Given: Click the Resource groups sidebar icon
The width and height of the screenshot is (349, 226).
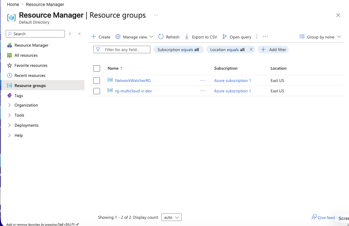Looking at the screenshot, I should point(9,86).
